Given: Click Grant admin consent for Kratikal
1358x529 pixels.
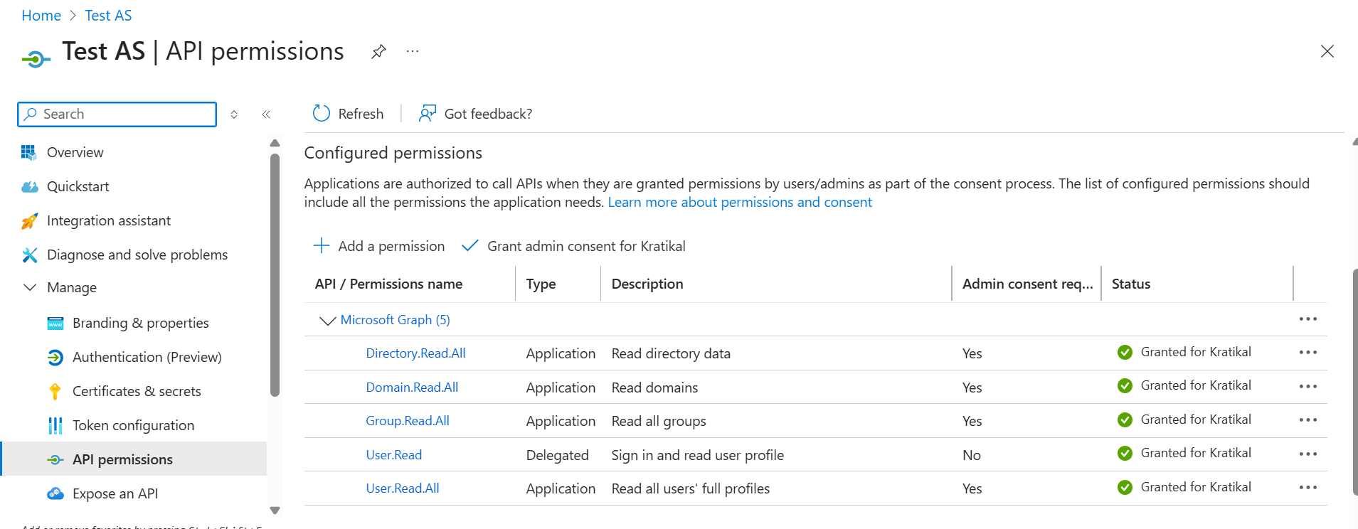Looking at the screenshot, I should coord(573,246).
